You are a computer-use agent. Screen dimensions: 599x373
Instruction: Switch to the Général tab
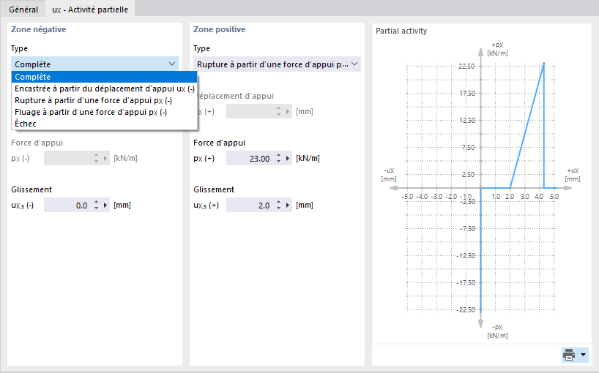tap(23, 9)
